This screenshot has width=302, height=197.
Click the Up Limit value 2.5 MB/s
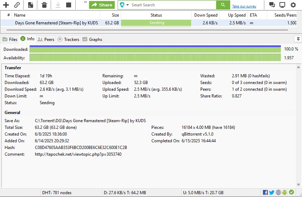142,96
